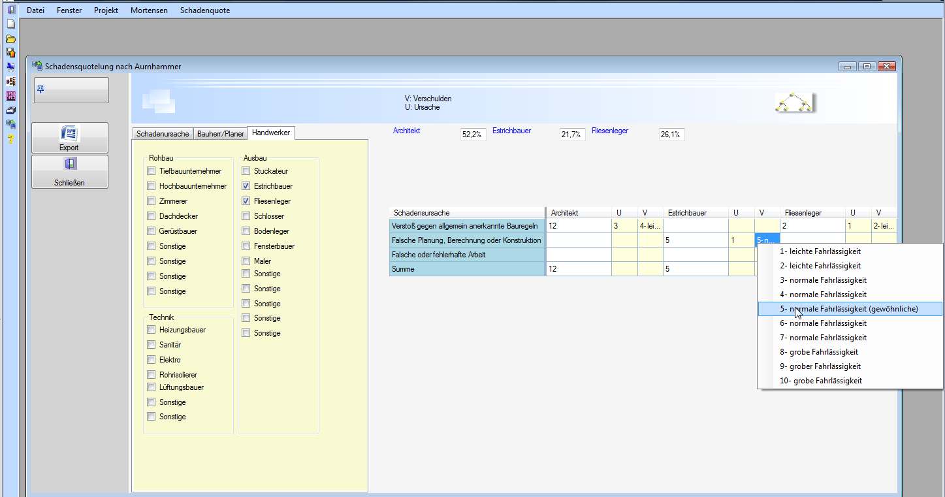Click the Export button
Viewport: 945px width, 497px height.
point(69,138)
